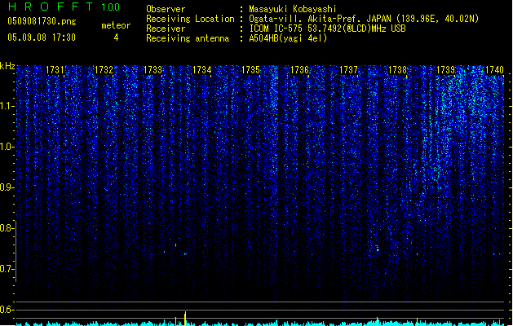
Task: Click the 1.1 kHz axis label
Action: 7,106
